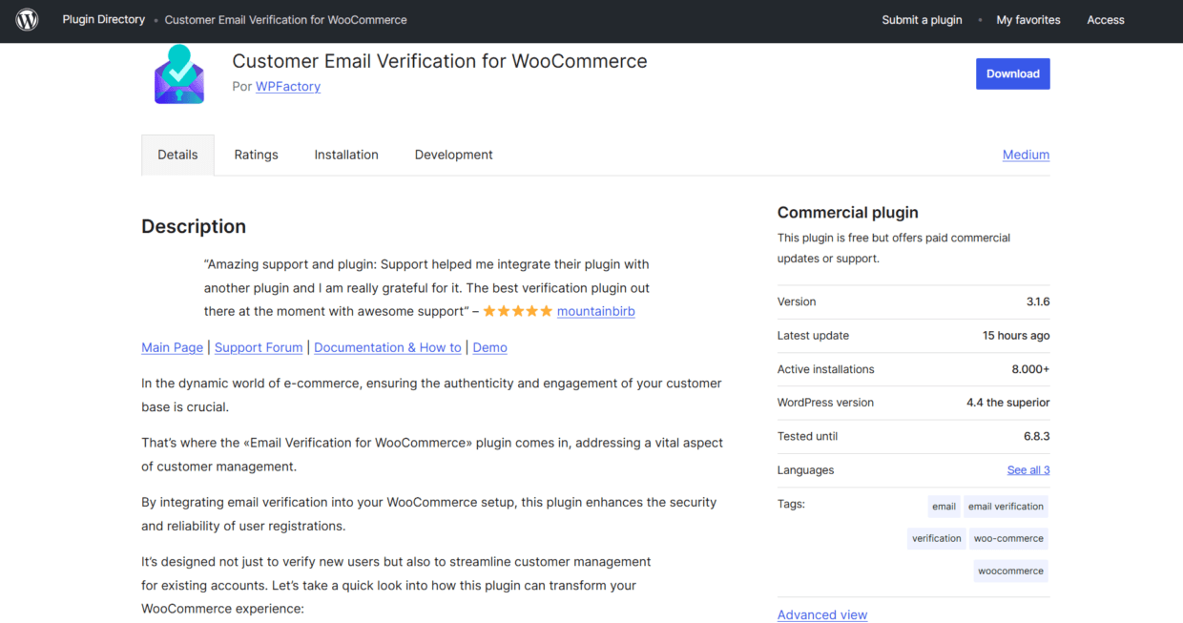Launch the plugin Demo

pos(489,347)
